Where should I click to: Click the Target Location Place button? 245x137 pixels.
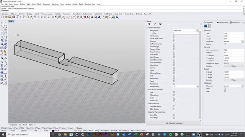pos(234,80)
